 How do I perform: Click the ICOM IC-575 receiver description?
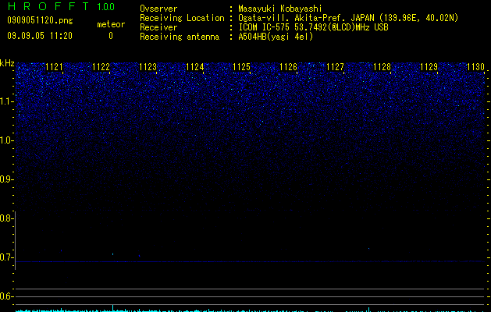[x=313, y=27]
